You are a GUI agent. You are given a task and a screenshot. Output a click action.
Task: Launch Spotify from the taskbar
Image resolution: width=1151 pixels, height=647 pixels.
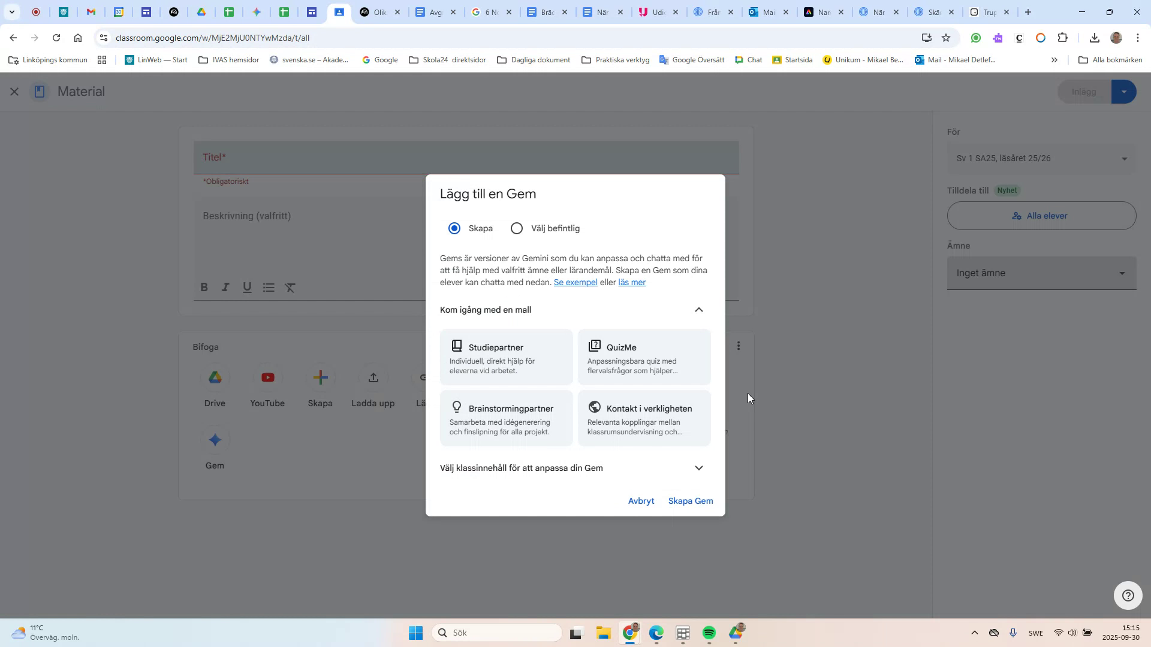coord(709,633)
